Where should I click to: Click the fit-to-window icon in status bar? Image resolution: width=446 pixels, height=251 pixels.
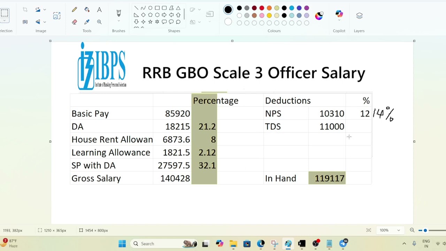click(x=369, y=230)
